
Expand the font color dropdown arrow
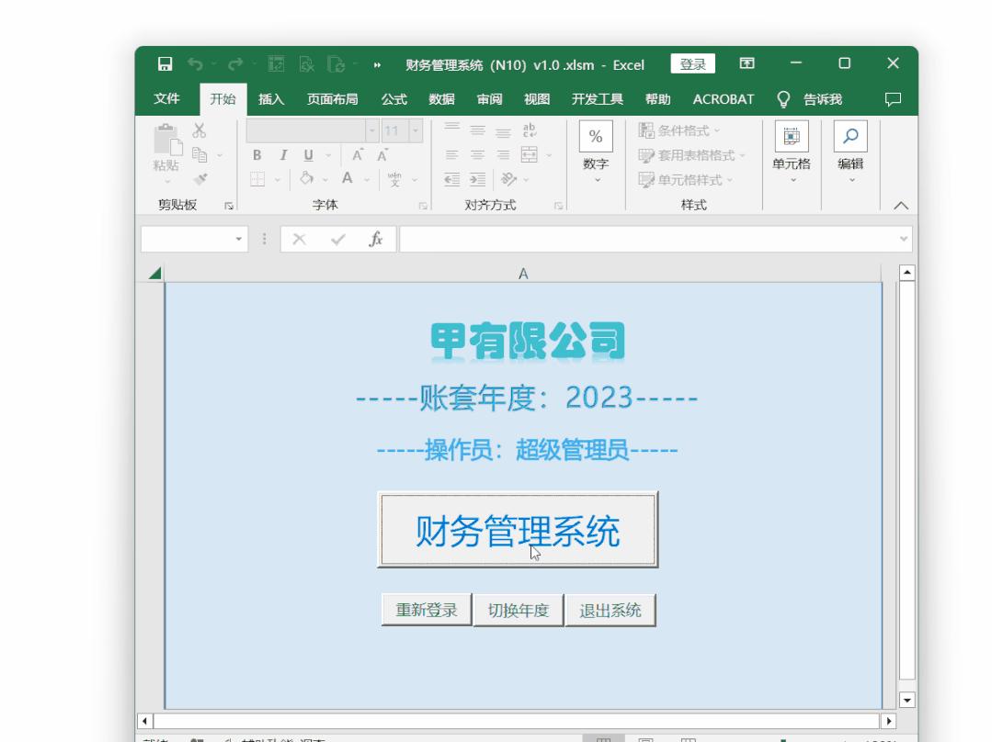tap(365, 178)
